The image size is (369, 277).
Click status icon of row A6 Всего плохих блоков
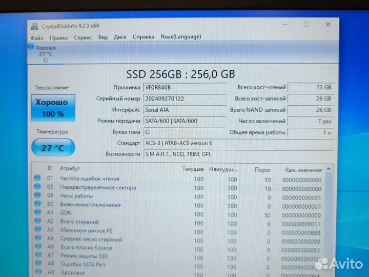tap(38, 246)
